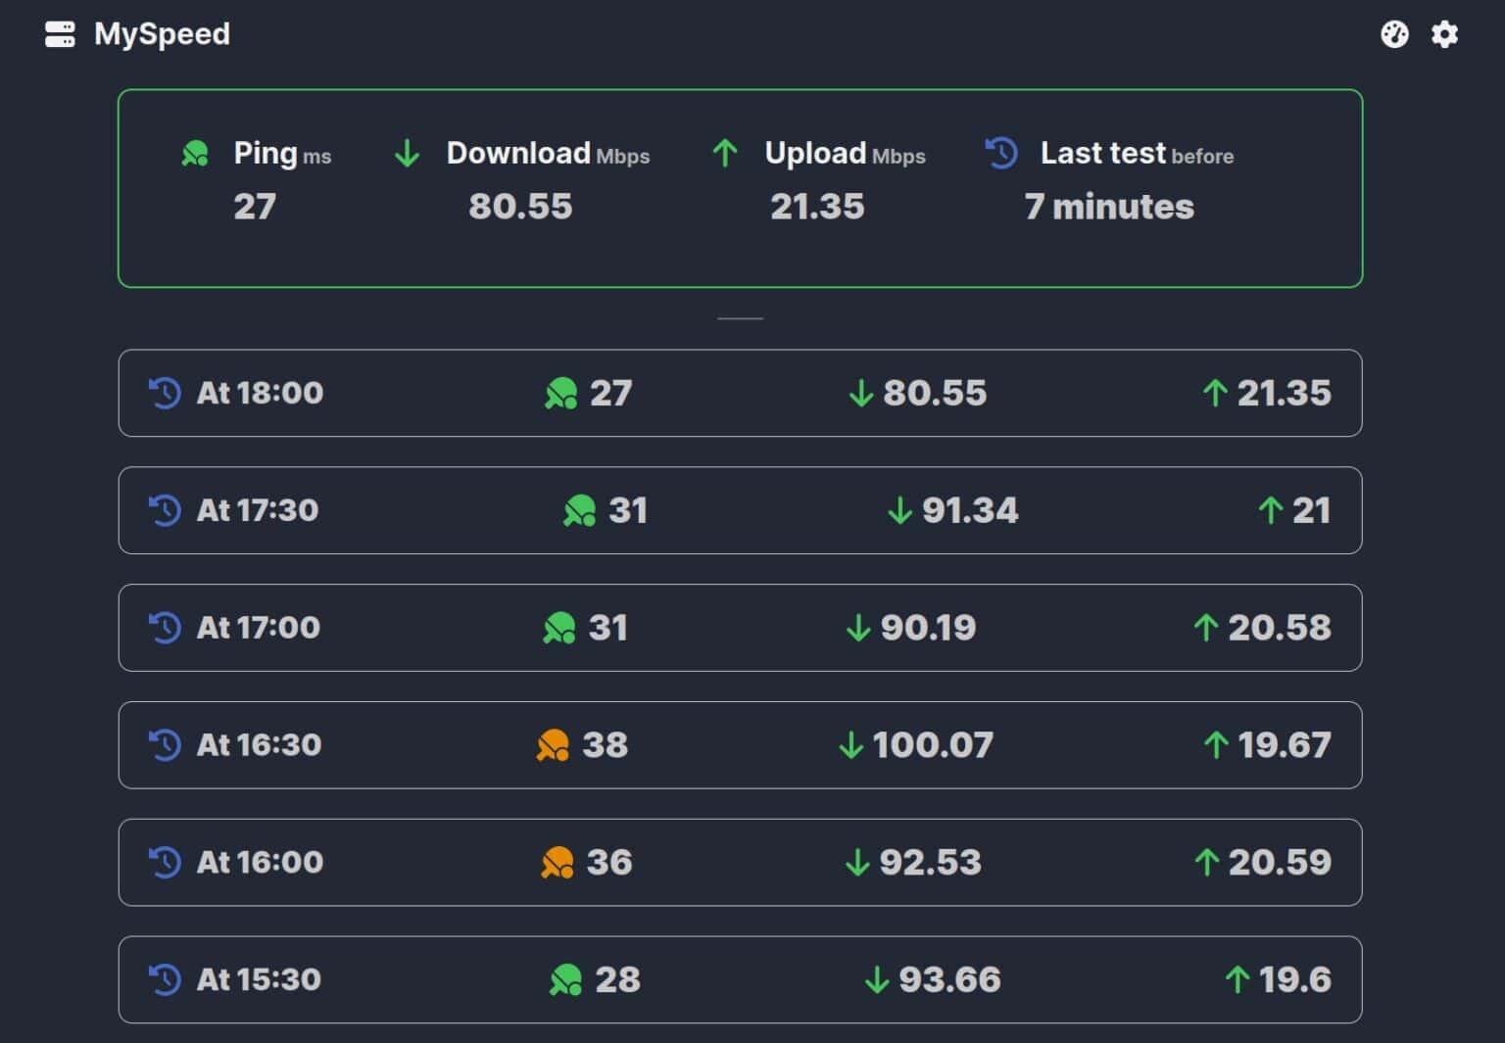The image size is (1505, 1043).
Task: Open the speedometer icon in the top bar
Action: 1395,34
